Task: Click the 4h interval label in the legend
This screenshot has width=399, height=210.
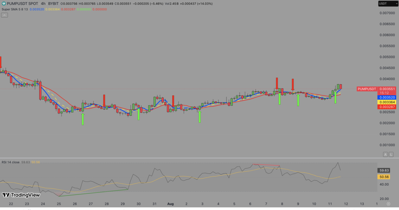Action: click(43, 4)
